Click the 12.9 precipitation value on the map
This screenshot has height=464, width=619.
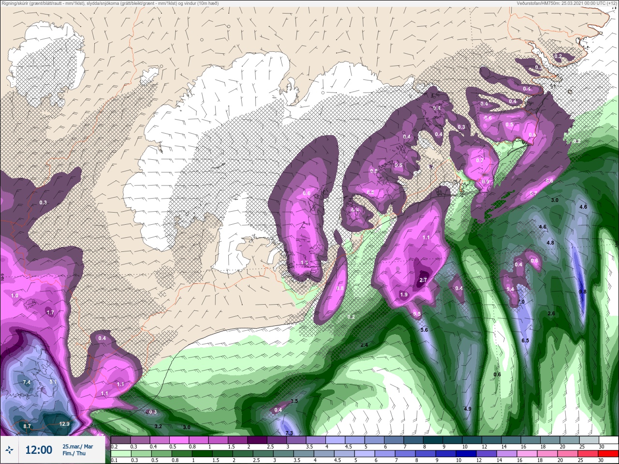65,424
